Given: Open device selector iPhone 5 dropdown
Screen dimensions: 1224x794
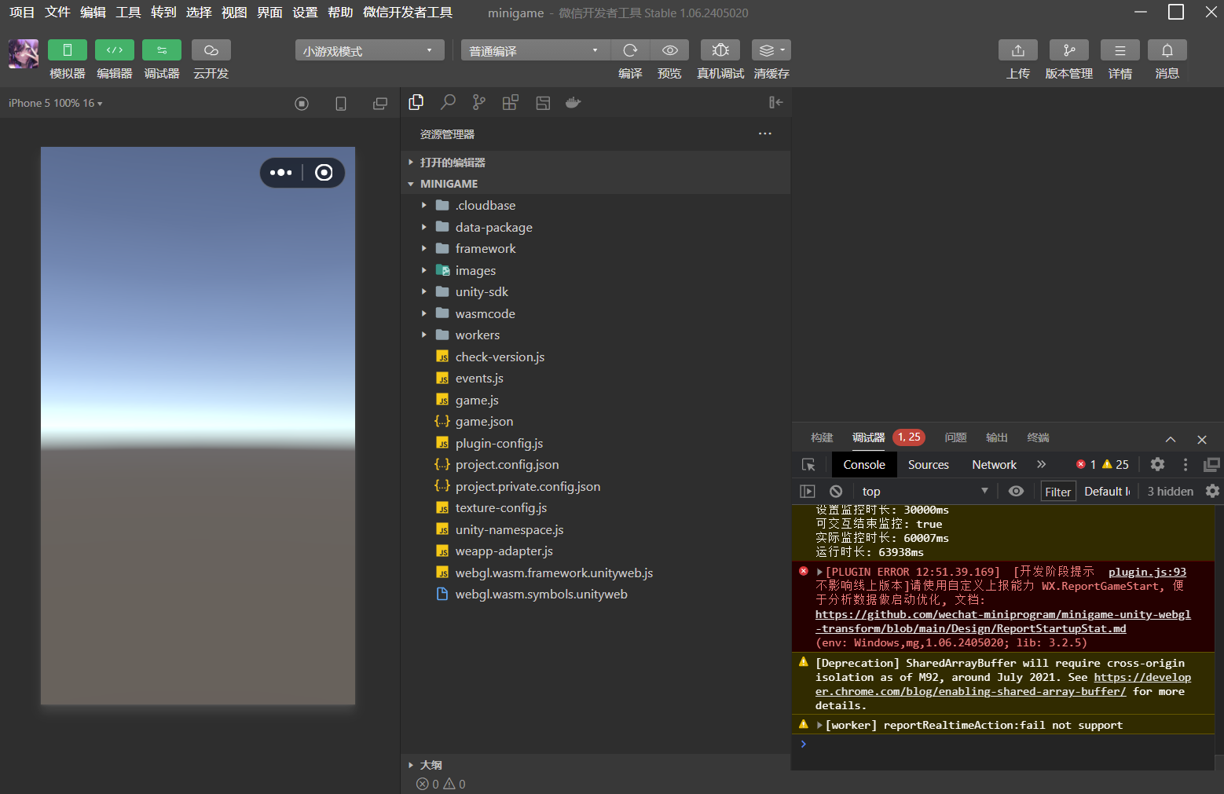Looking at the screenshot, I should [56, 103].
